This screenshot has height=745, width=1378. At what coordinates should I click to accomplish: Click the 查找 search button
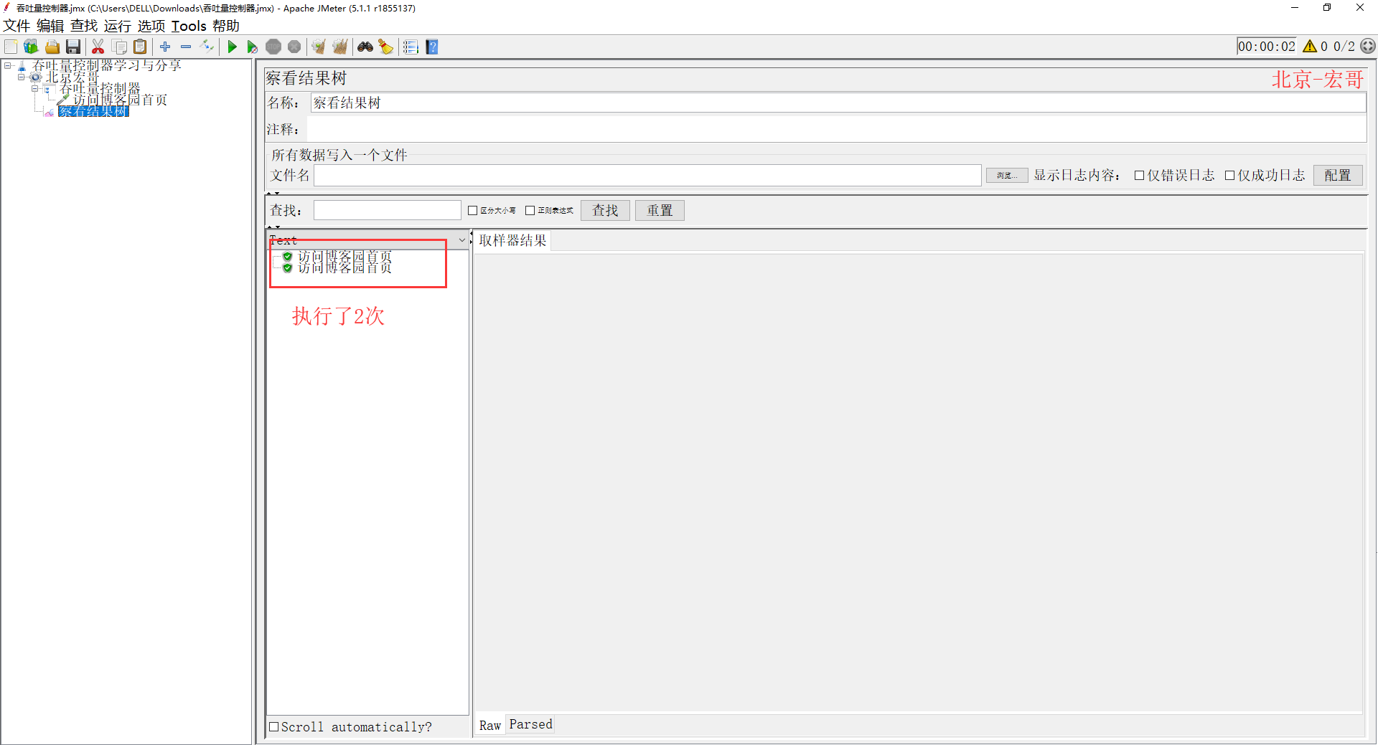click(605, 210)
